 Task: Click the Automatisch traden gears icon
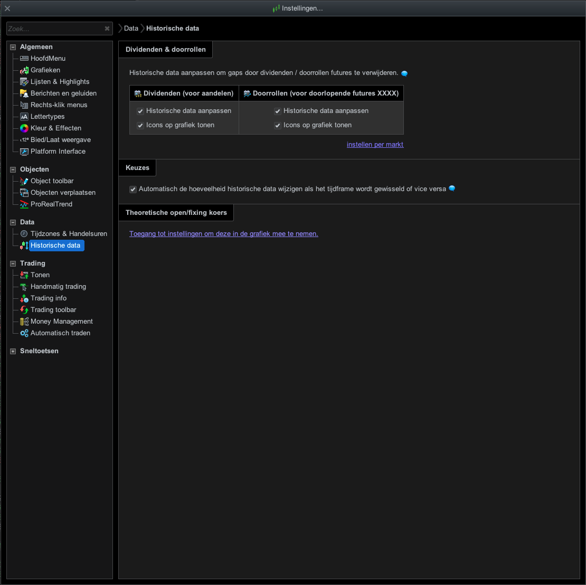24,333
